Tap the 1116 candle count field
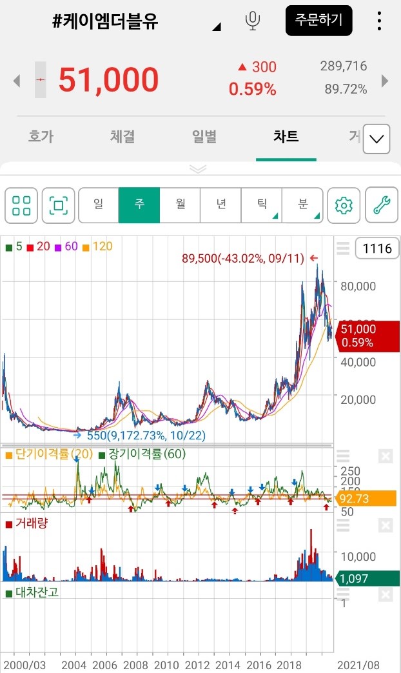 tap(377, 248)
